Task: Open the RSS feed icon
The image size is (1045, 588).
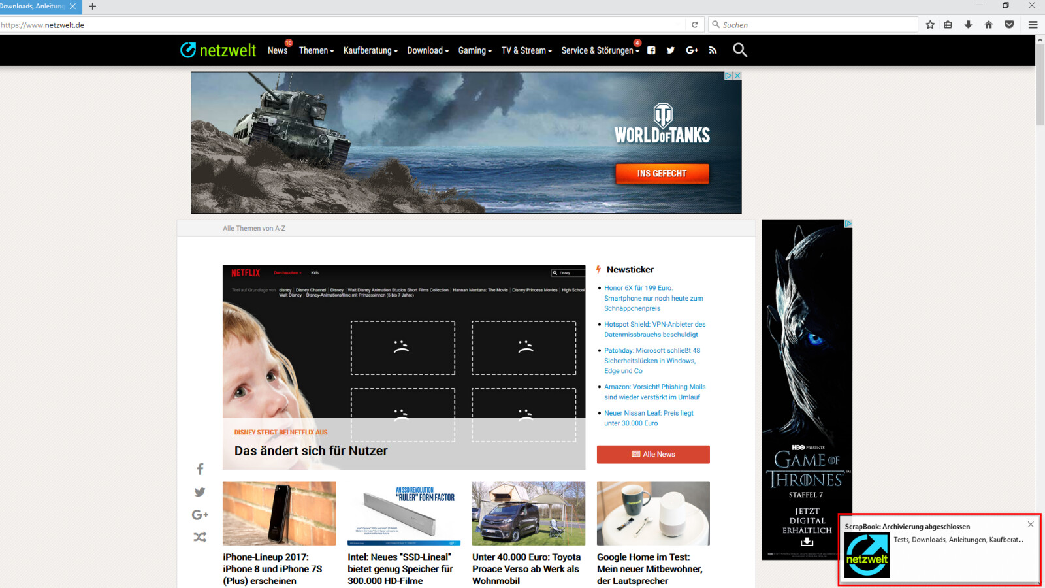Action: pos(713,50)
